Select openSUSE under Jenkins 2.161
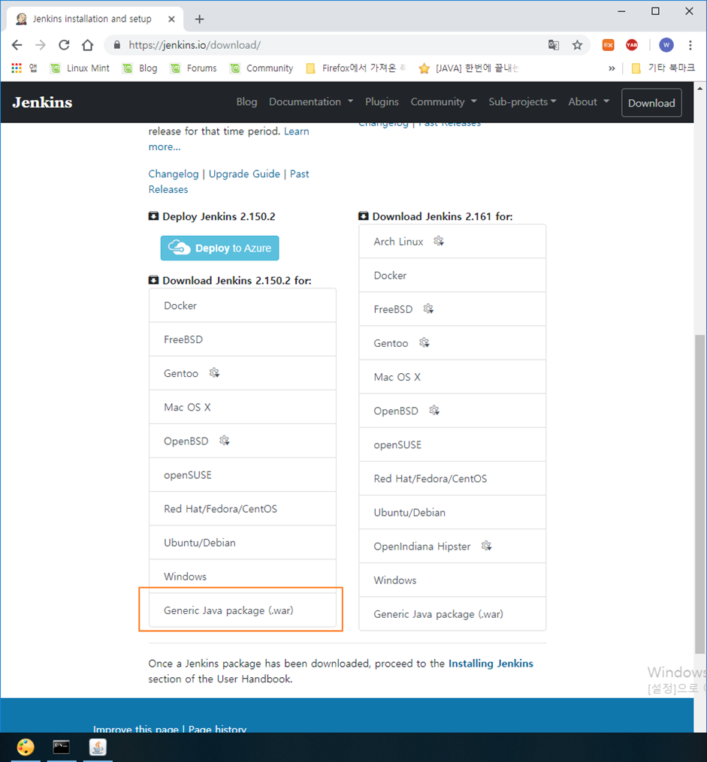Viewport: 707px width, 762px height. point(452,444)
